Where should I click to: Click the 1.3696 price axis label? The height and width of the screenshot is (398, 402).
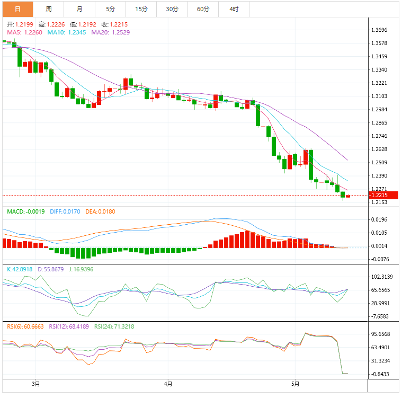(x=379, y=30)
